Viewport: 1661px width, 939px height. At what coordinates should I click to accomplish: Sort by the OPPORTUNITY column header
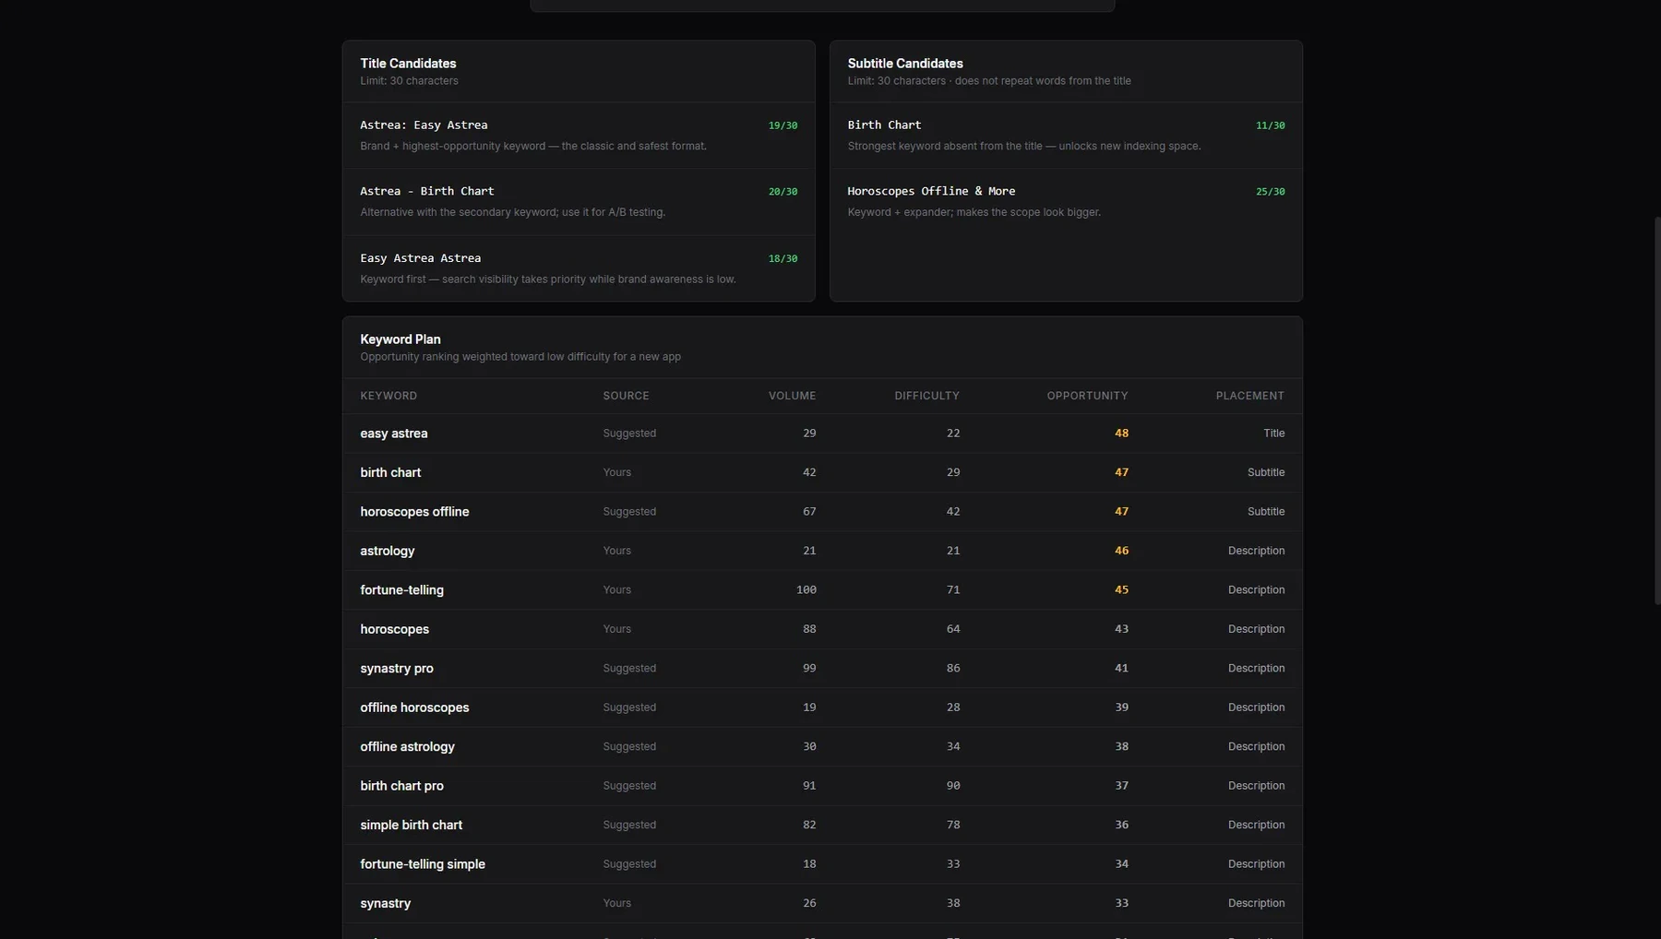[1087, 396]
